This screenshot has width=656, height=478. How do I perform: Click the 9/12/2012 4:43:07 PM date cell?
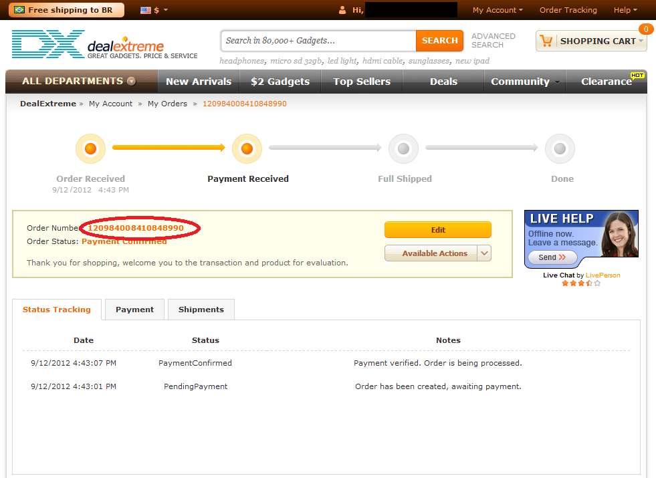[x=74, y=363]
